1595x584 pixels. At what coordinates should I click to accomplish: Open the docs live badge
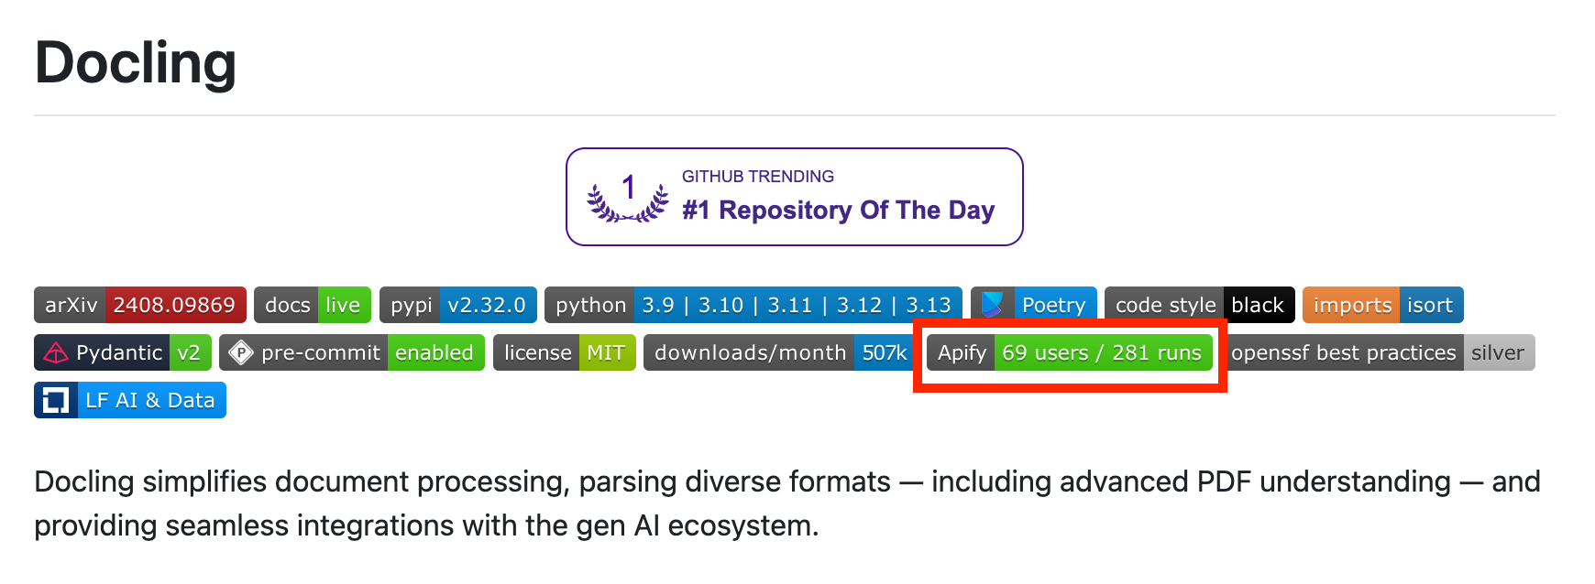(313, 305)
